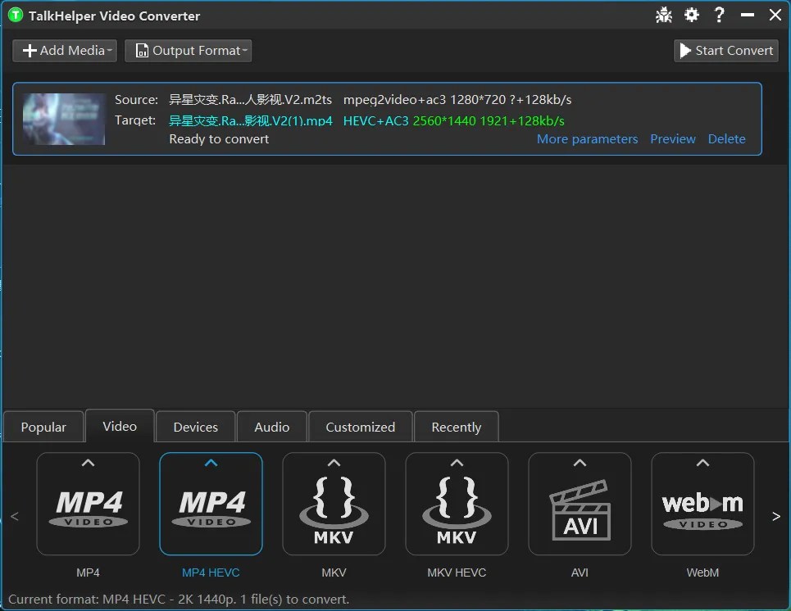Preview the converted video output

click(x=673, y=138)
